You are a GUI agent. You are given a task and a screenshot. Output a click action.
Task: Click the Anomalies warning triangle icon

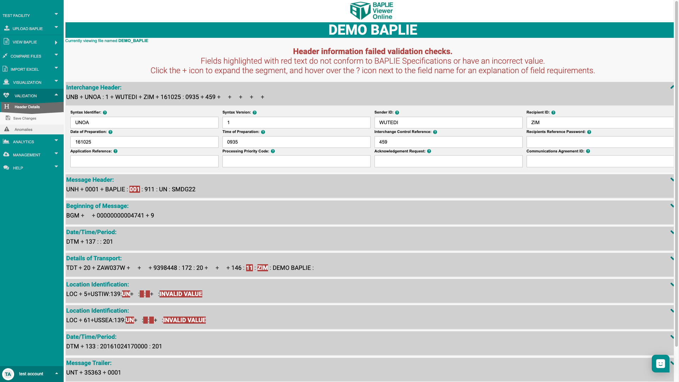7,129
